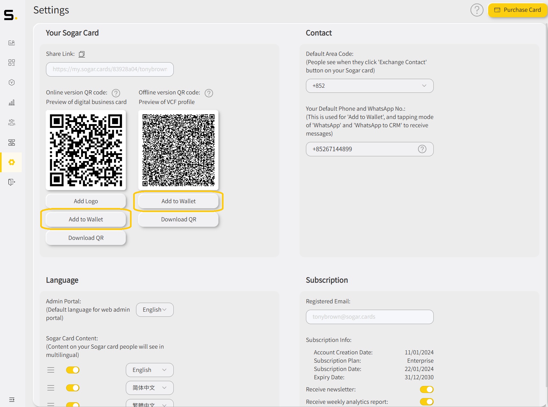Click Download QR under offline QR code

click(179, 219)
